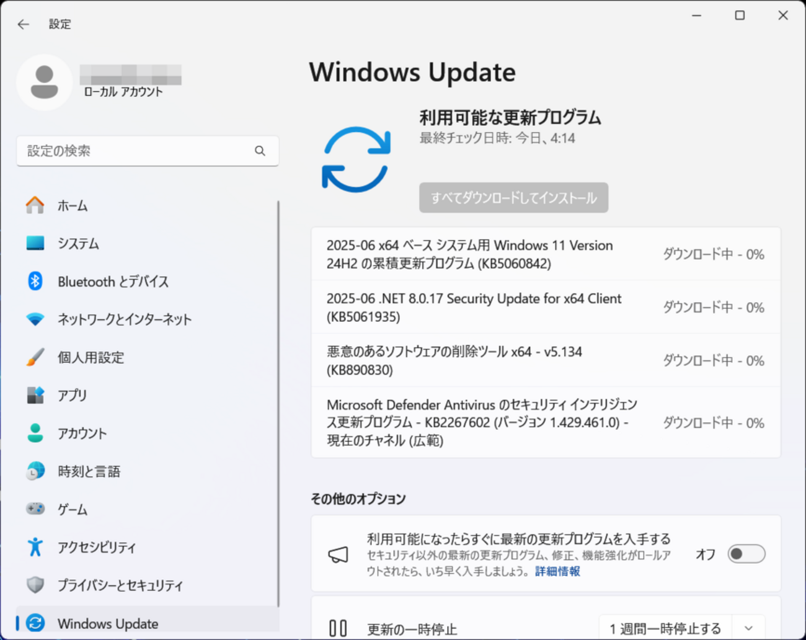Click the 設定 title text
Screen dimensions: 806x640
pyautogui.click(x=60, y=24)
